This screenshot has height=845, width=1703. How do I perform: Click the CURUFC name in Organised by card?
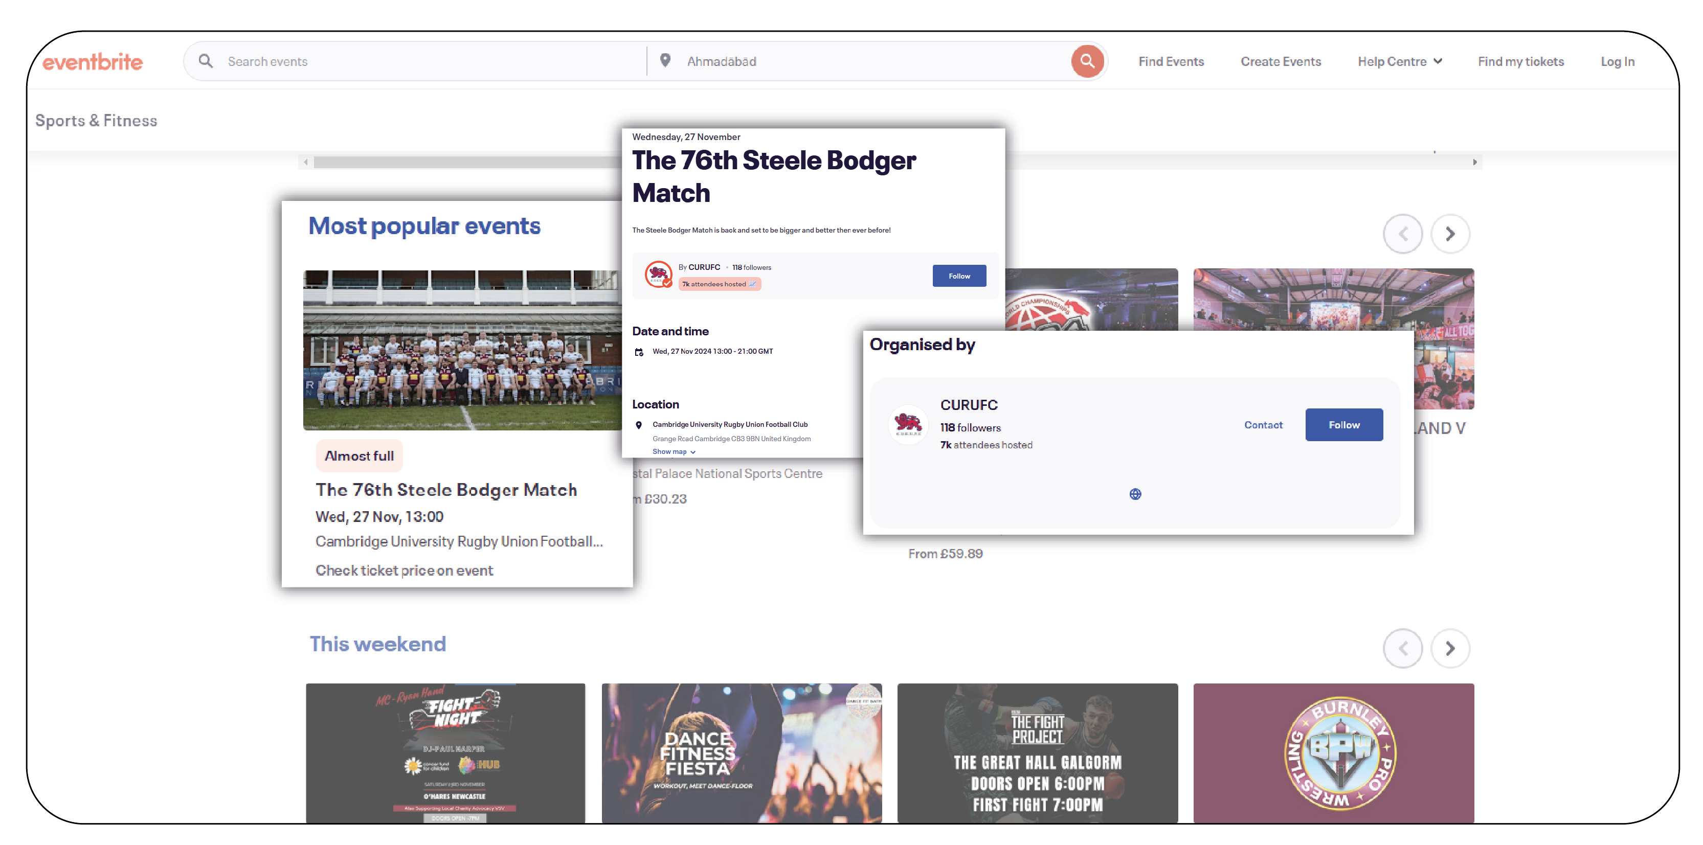[969, 405]
